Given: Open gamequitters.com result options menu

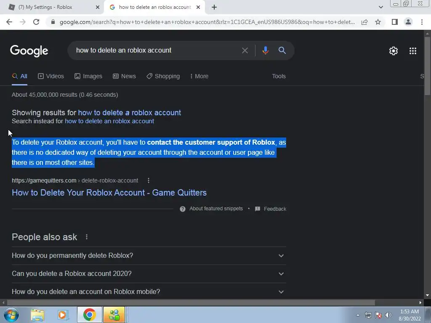Looking at the screenshot, I should [149, 180].
